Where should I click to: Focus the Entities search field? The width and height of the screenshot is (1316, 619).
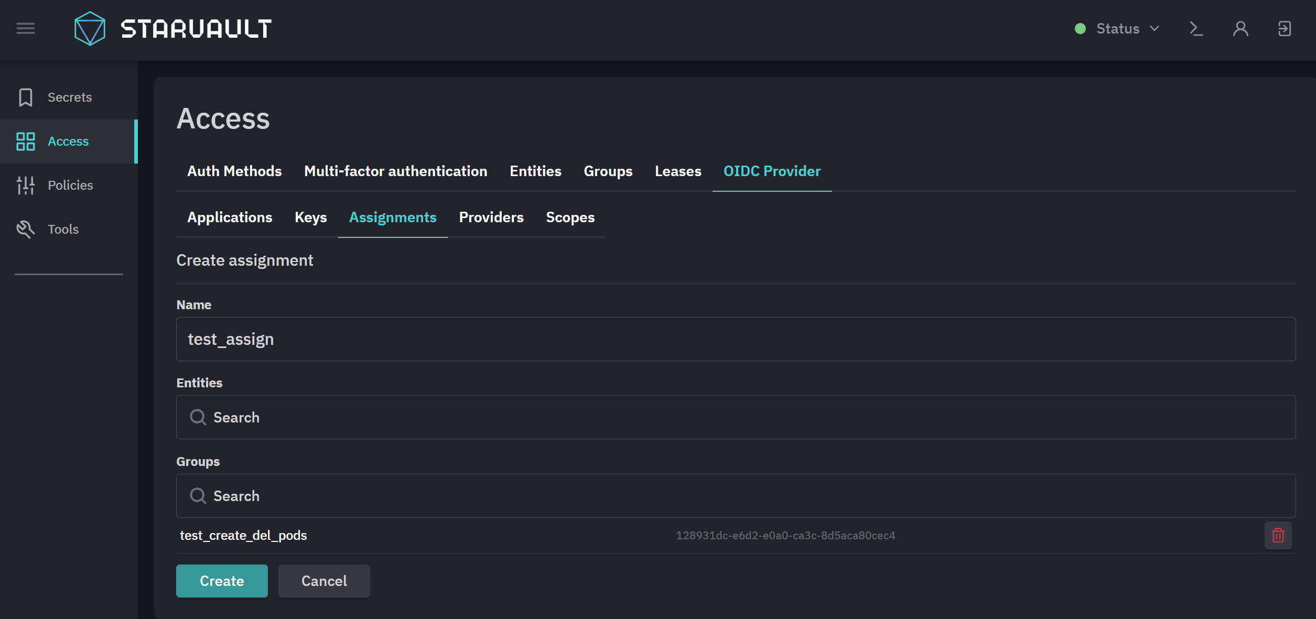(736, 417)
